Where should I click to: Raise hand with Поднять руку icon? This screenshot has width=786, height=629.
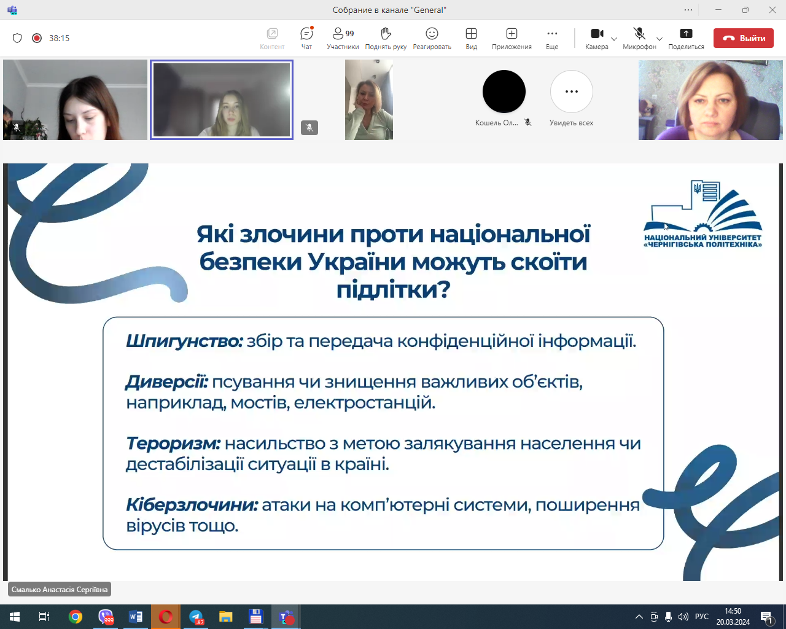(386, 37)
